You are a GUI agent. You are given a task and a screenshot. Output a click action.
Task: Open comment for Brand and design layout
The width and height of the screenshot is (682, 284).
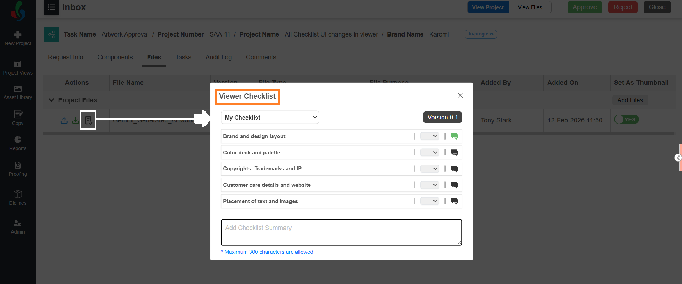pyautogui.click(x=454, y=136)
